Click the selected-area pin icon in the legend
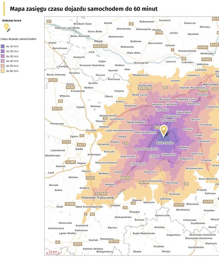219x265 pixels. (x=7, y=28)
